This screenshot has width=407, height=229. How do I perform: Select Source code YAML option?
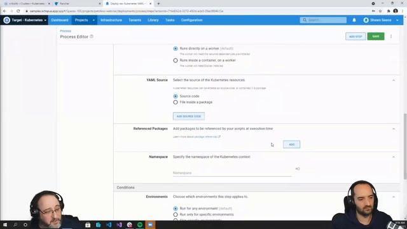point(176,96)
